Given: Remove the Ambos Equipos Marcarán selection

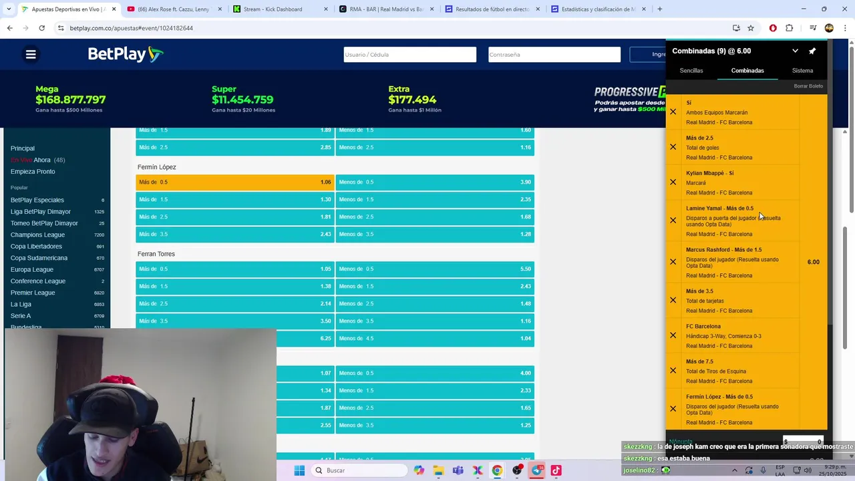Looking at the screenshot, I should pos(673,112).
